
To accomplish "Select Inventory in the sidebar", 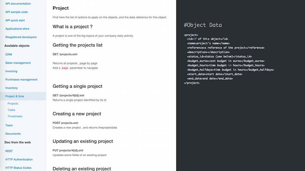I will 12,88.
